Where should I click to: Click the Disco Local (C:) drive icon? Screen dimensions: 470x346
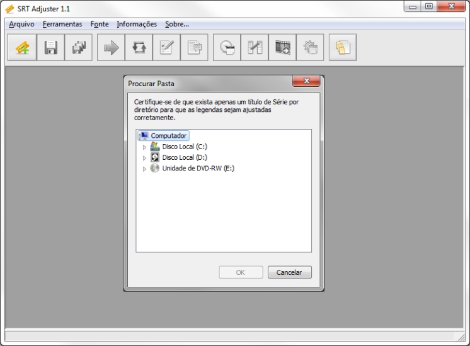click(154, 147)
